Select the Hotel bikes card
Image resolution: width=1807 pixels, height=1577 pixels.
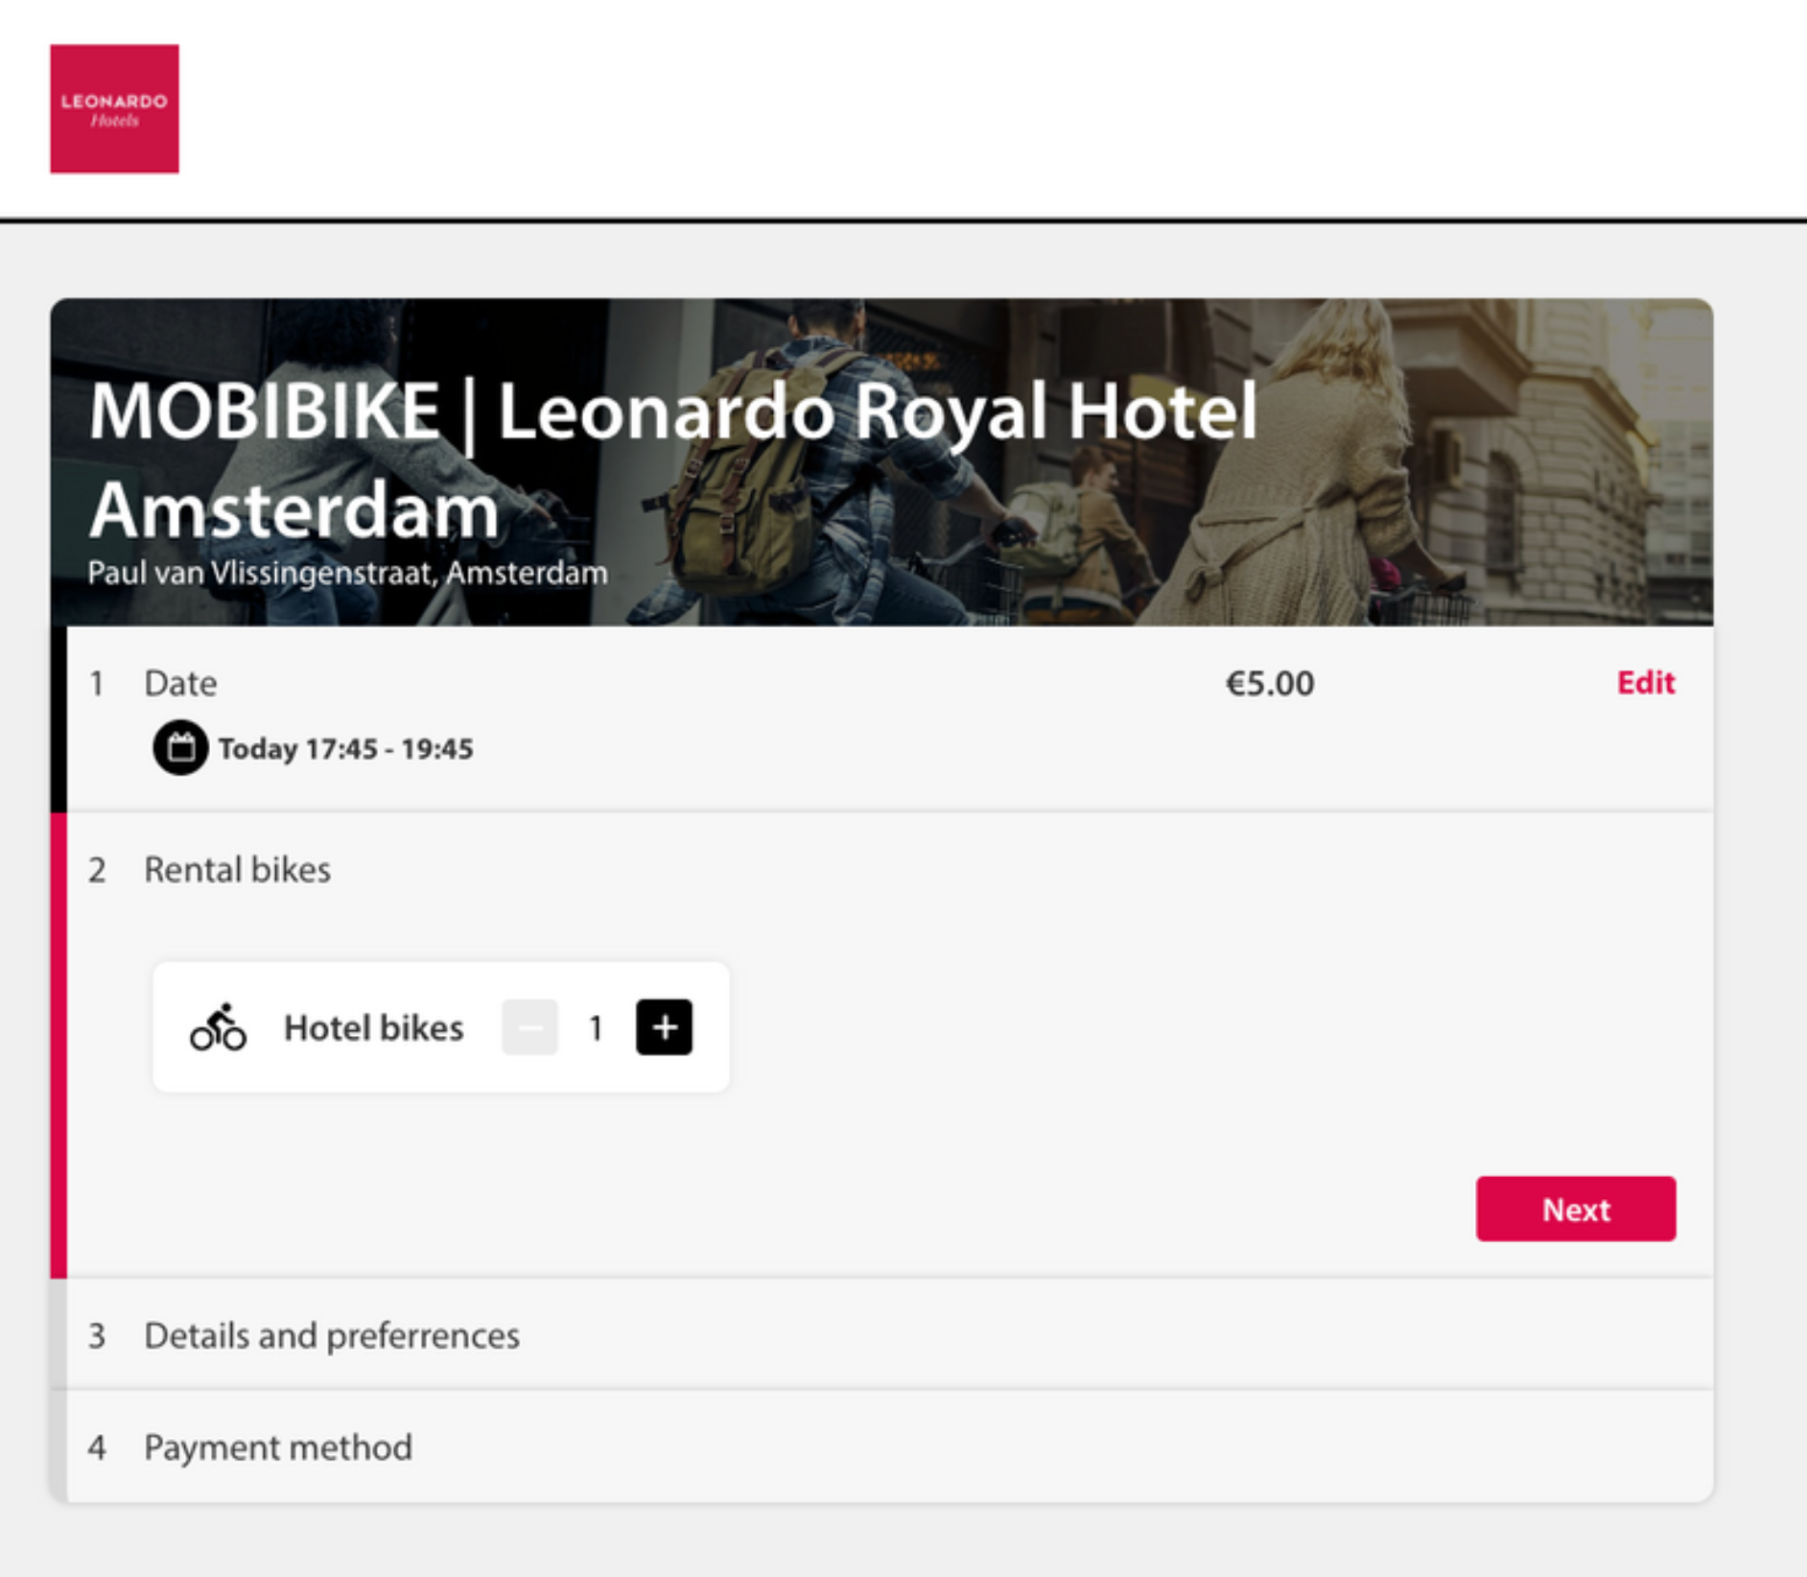point(441,1026)
